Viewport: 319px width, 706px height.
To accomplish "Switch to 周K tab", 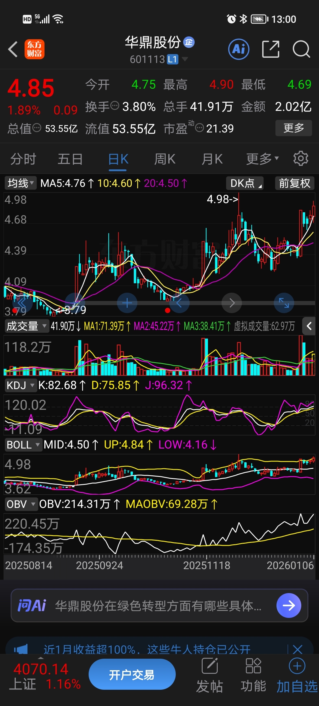I will 165,159.
